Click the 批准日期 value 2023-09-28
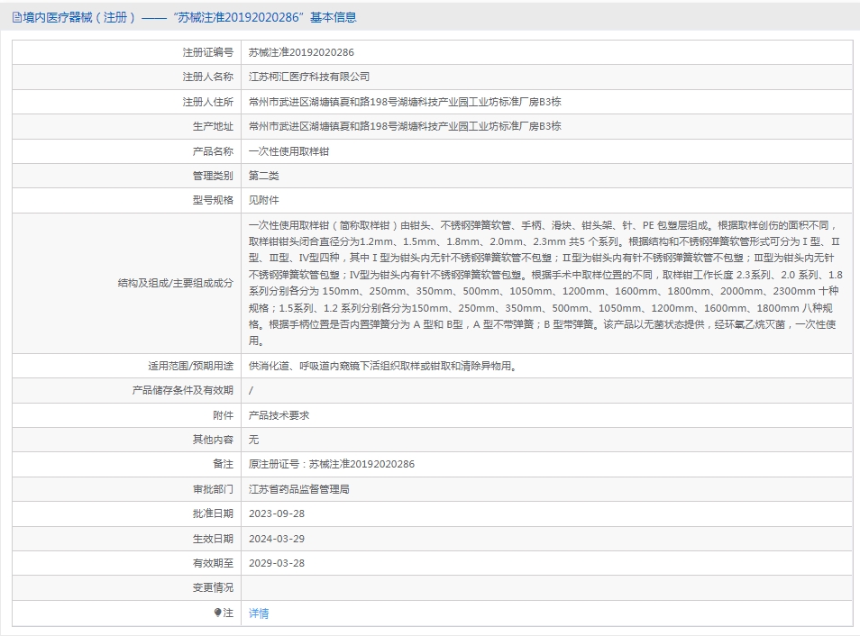The image size is (860, 636). [276, 513]
